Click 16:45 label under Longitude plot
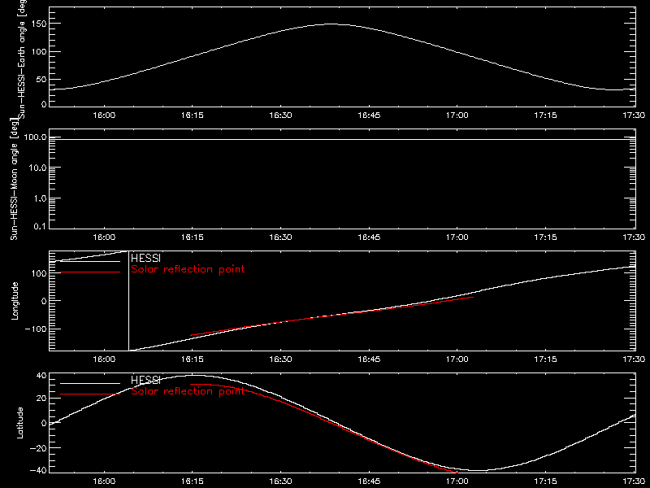 click(x=369, y=359)
